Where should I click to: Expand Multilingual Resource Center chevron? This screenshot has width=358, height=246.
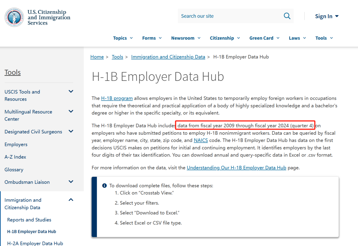pos(71,112)
